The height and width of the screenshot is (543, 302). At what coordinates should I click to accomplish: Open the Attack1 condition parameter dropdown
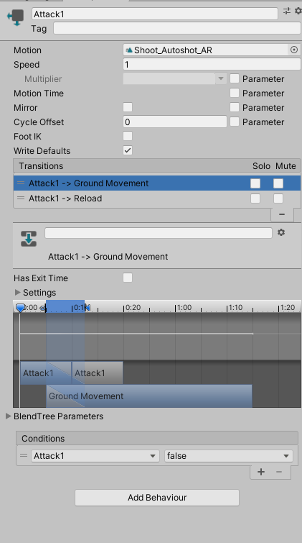pyautogui.click(x=95, y=456)
